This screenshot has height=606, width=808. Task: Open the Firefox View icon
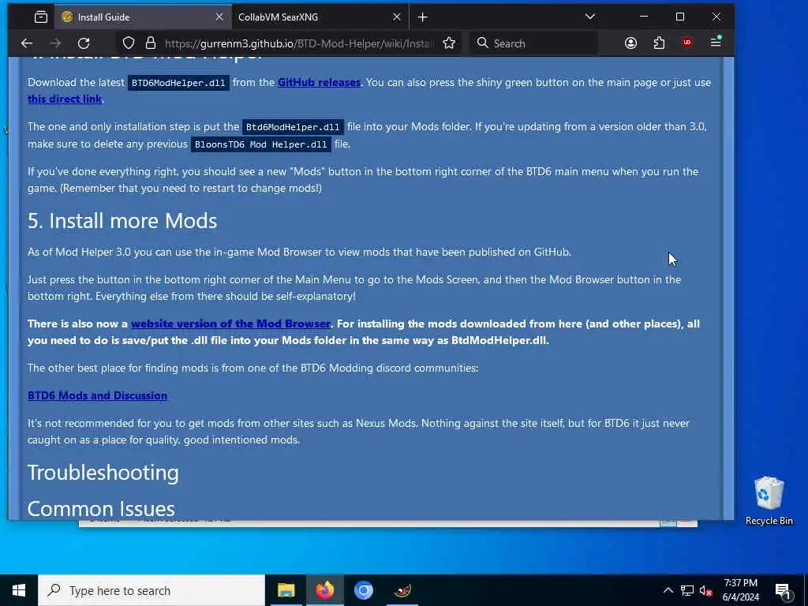pyautogui.click(x=41, y=17)
